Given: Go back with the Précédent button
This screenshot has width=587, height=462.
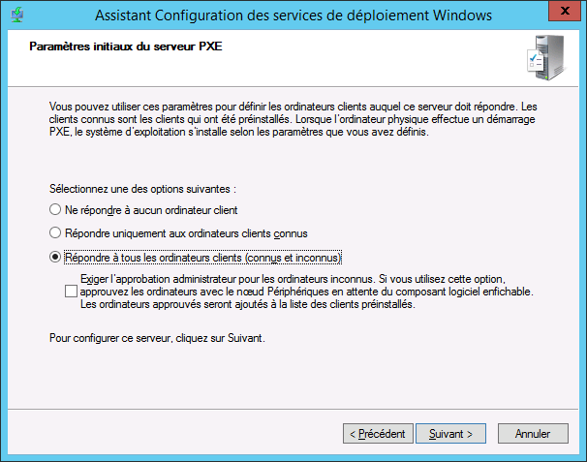Looking at the screenshot, I should click(x=379, y=433).
